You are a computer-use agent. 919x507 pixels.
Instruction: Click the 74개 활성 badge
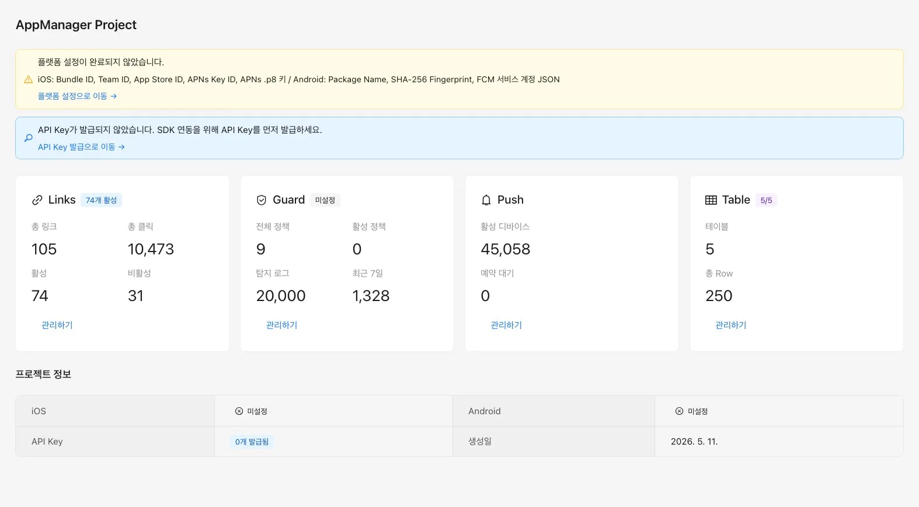coord(101,200)
